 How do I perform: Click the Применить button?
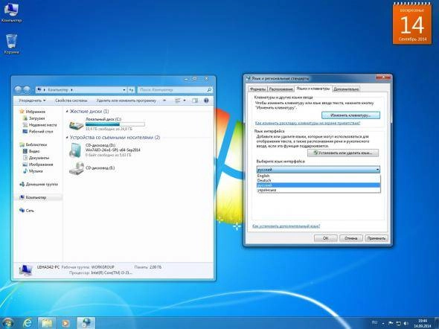pyautogui.click(x=376, y=238)
